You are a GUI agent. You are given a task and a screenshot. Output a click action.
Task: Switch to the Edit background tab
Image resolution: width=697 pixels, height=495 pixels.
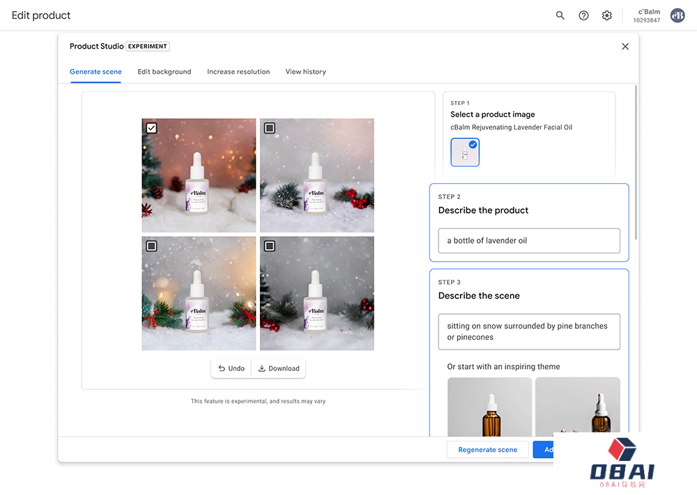(x=164, y=72)
